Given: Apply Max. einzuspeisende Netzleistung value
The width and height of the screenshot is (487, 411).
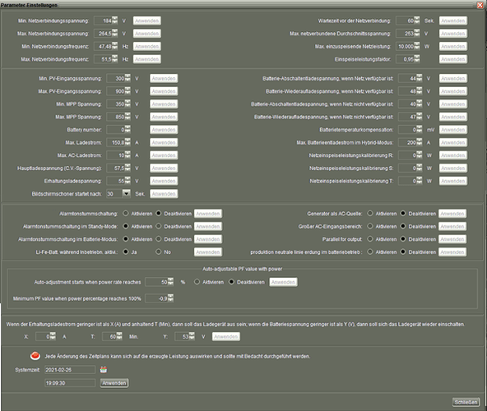Looking at the screenshot, I should 452,46.
